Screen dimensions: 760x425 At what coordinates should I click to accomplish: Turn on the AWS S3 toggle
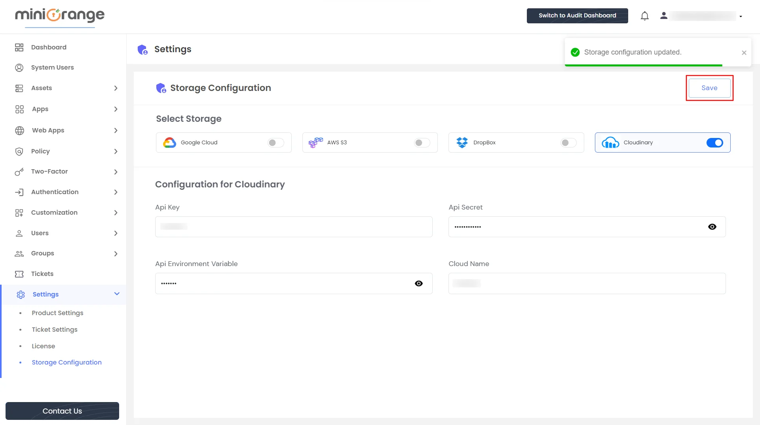[422, 143]
